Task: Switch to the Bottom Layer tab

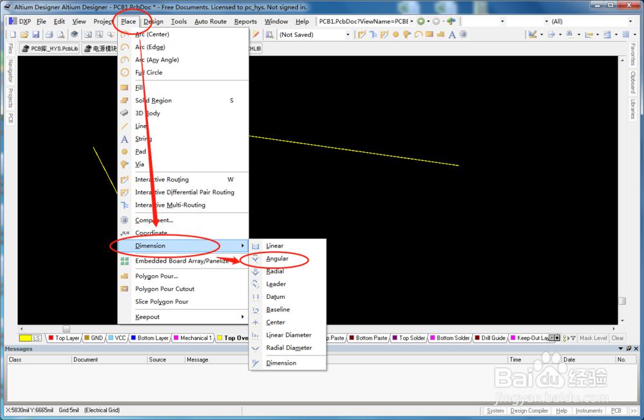Action: click(x=150, y=338)
